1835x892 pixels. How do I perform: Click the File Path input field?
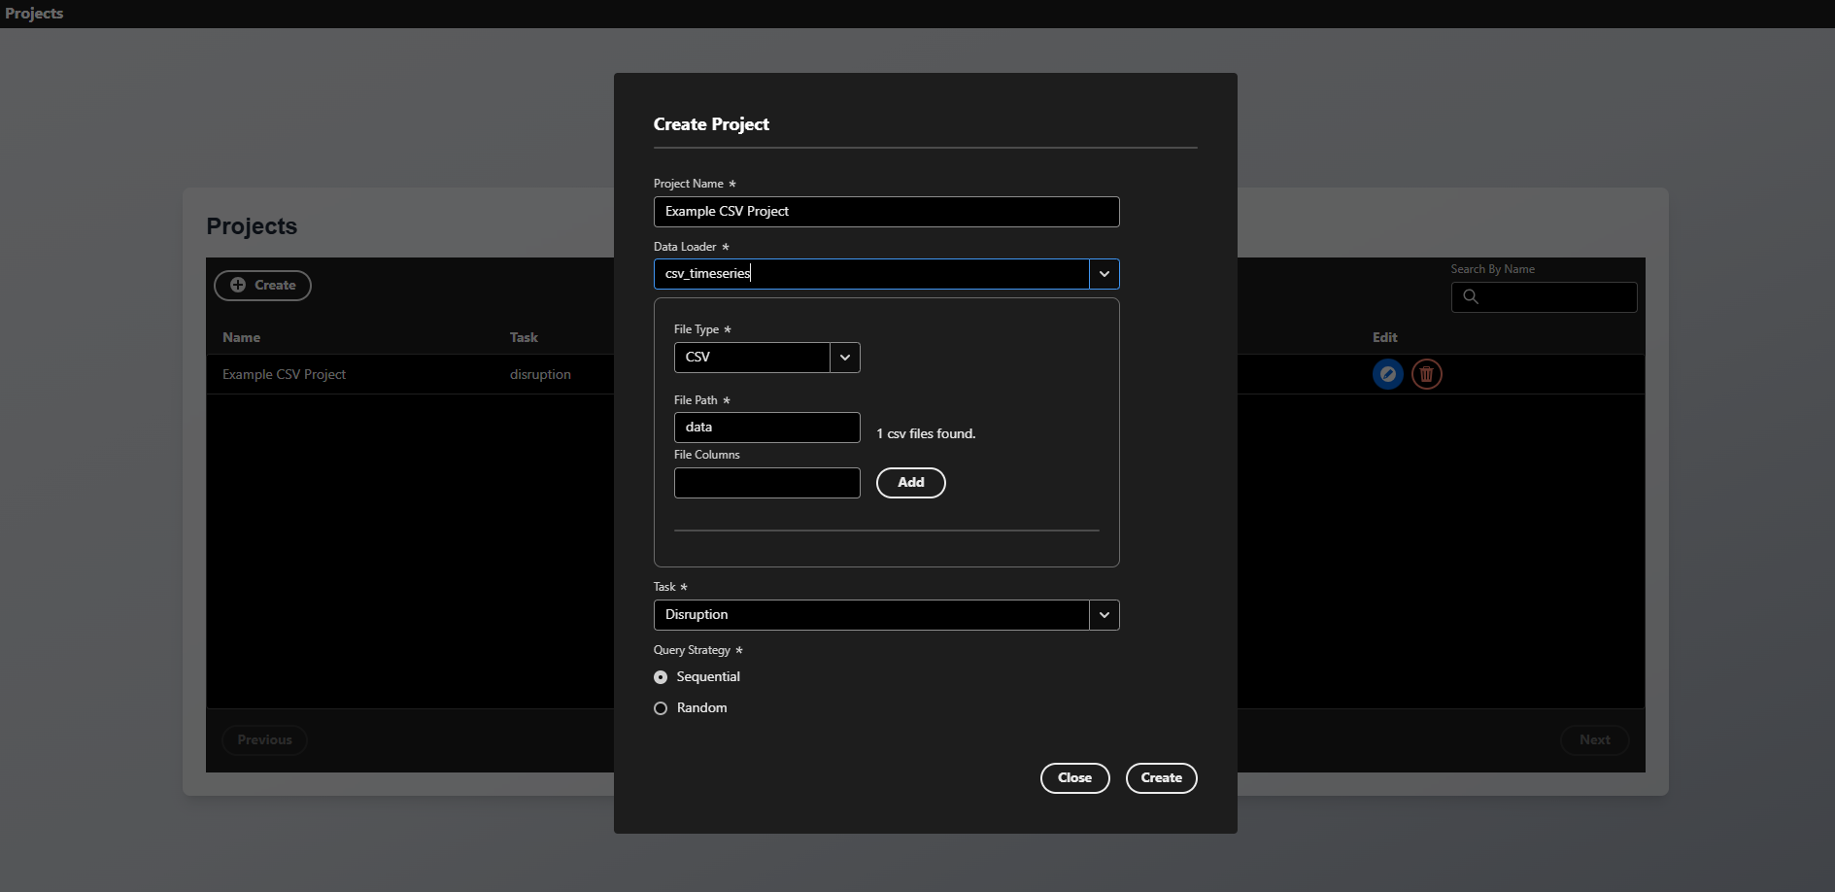tap(766, 428)
